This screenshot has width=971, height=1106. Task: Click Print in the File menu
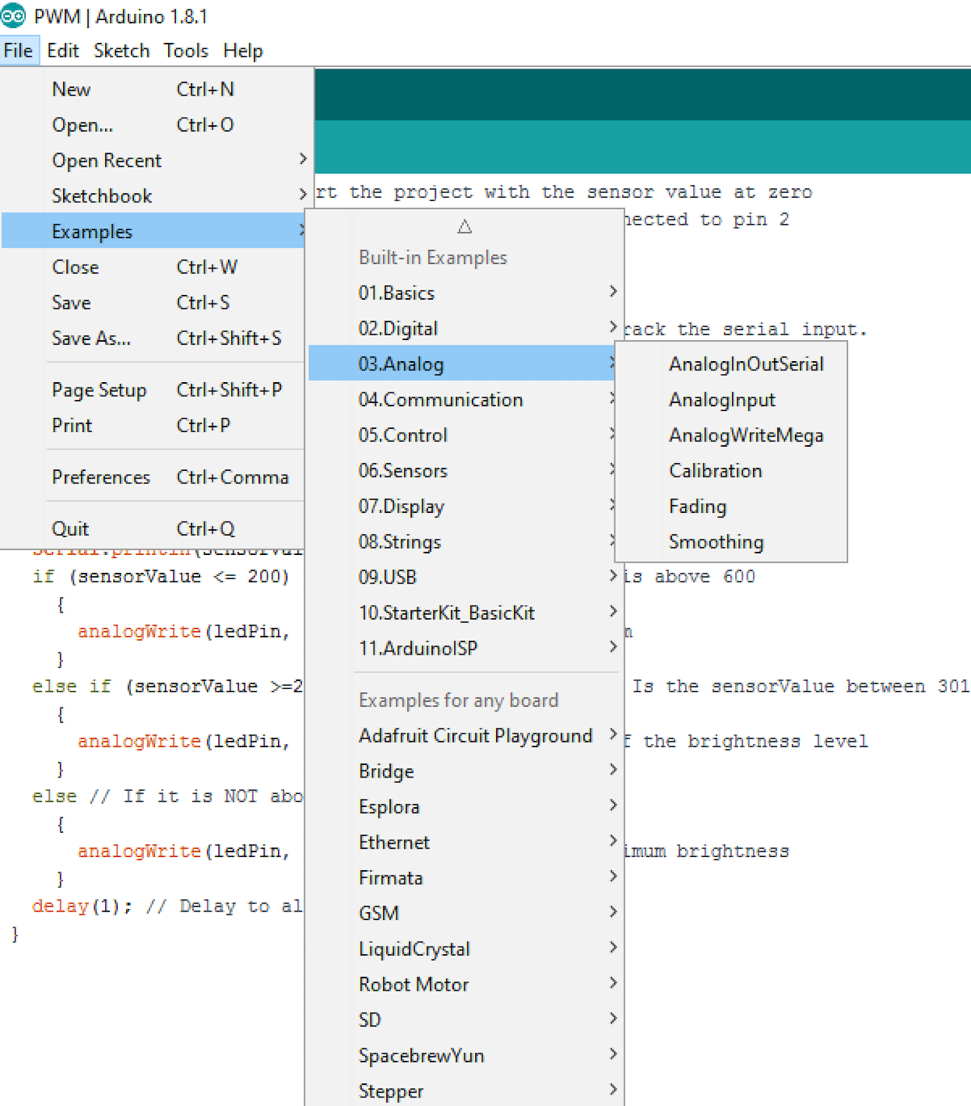pyautogui.click(x=153, y=426)
